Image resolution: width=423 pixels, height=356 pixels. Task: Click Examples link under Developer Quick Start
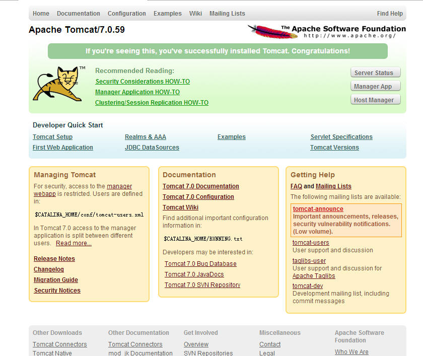[232, 137]
